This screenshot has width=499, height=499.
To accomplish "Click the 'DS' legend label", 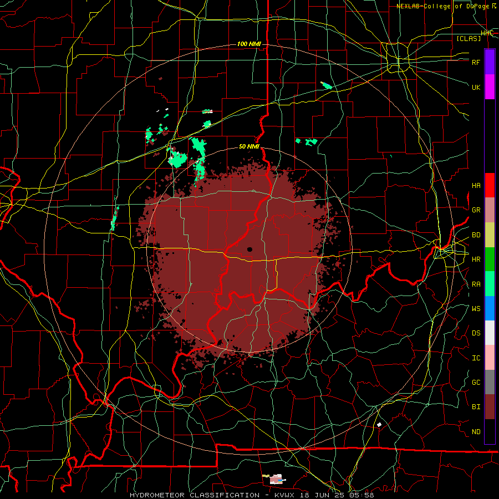I will (476, 333).
